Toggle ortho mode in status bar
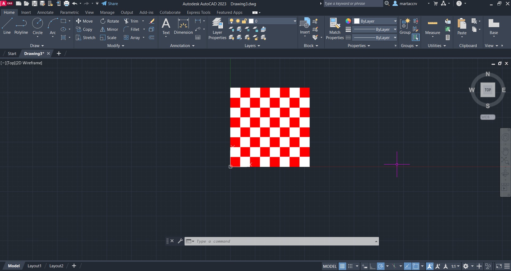 (373, 266)
